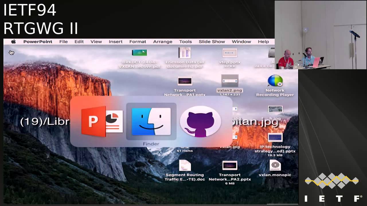Open the Slide Show menu
The image size is (367, 206).
pyautogui.click(x=212, y=41)
